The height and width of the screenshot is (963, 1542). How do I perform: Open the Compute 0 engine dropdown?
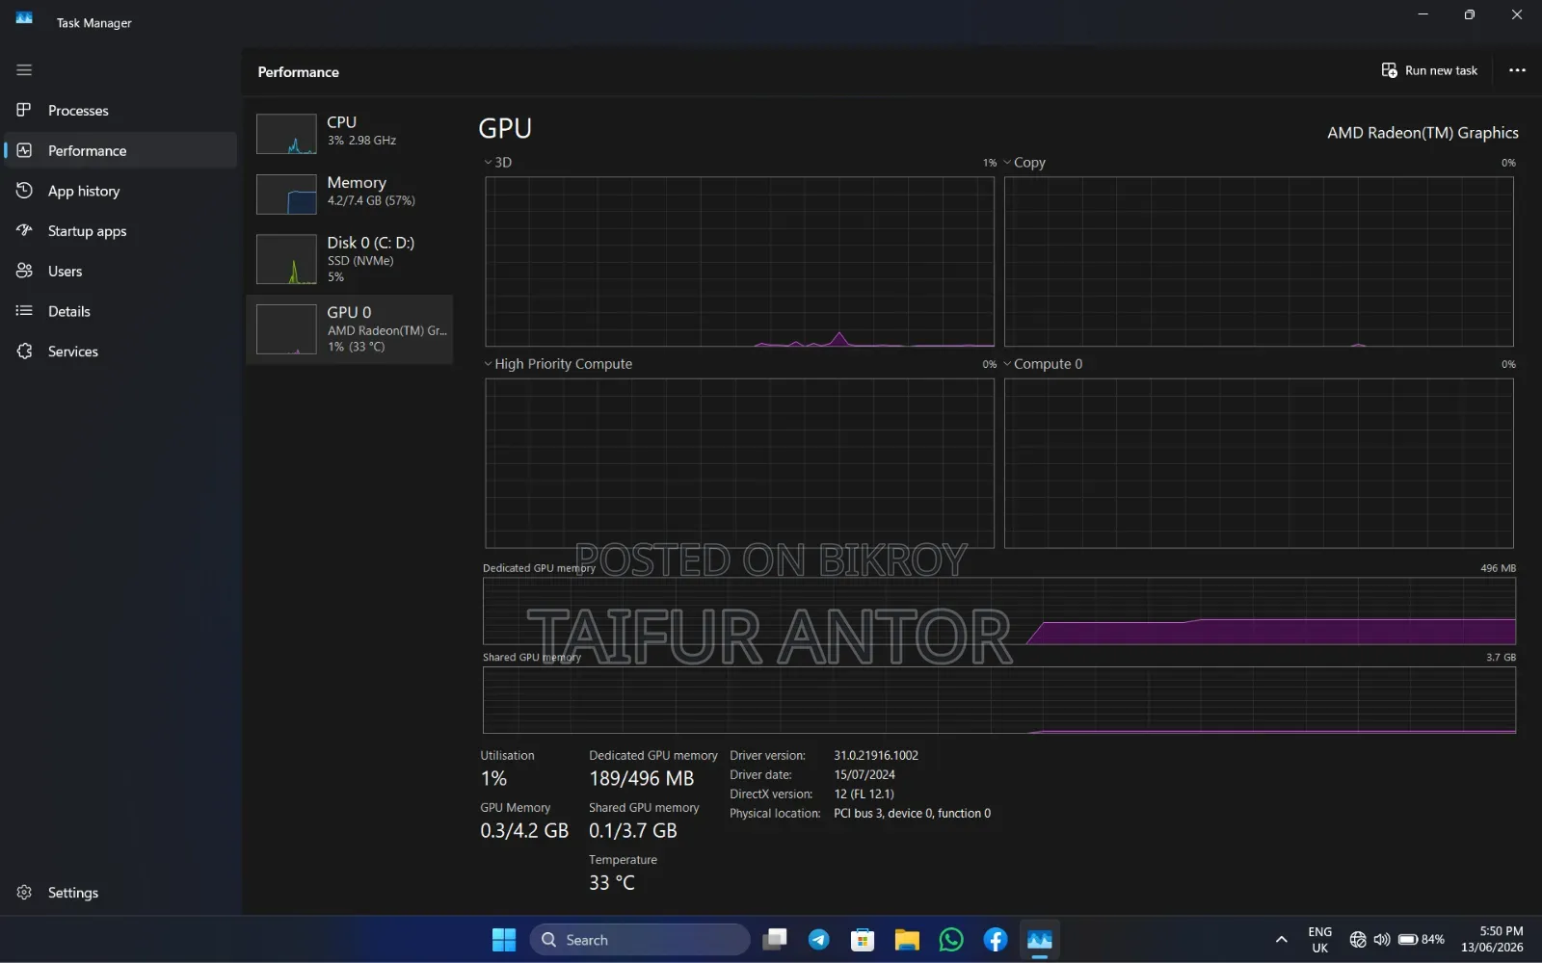[x=1043, y=364]
